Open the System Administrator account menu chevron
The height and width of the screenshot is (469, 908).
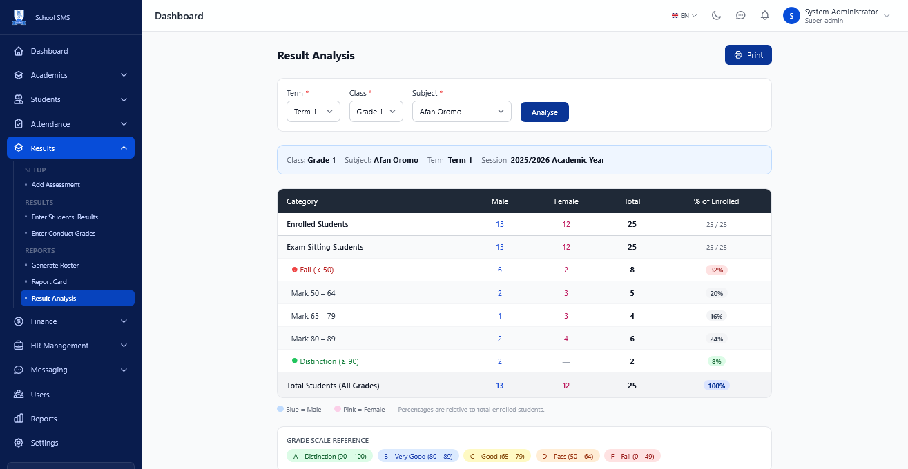pyautogui.click(x=887, y=15)
